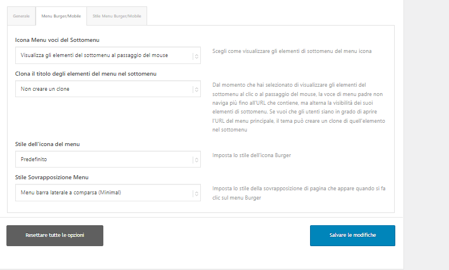Click the arrow icon on the overlay style select
This screenshot has height=270, width=449.
[196, 194]
